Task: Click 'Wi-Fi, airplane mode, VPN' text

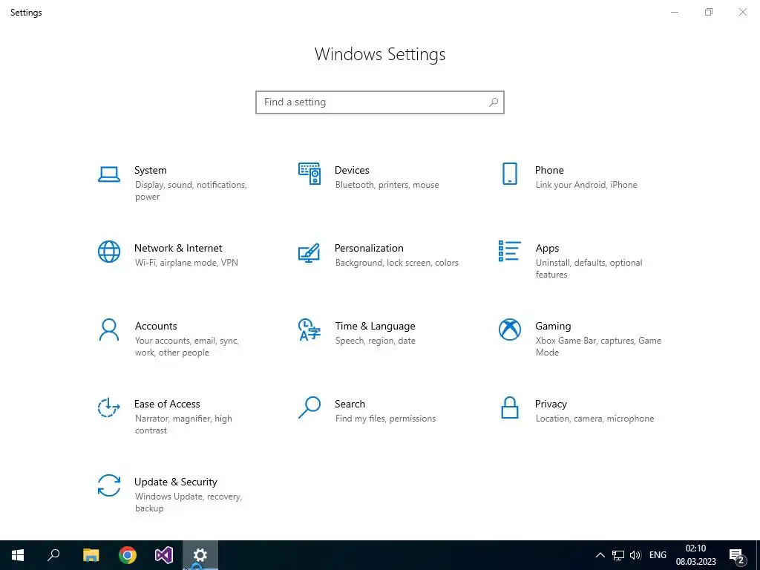Action: tap(186, 263)
